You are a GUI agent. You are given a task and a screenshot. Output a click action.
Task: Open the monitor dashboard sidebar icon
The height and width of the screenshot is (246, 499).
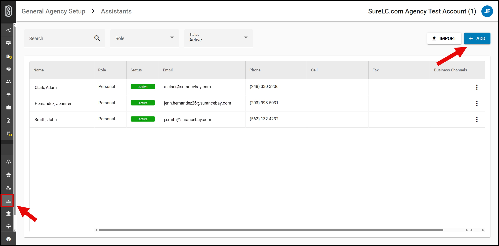(x=9, y=43)
